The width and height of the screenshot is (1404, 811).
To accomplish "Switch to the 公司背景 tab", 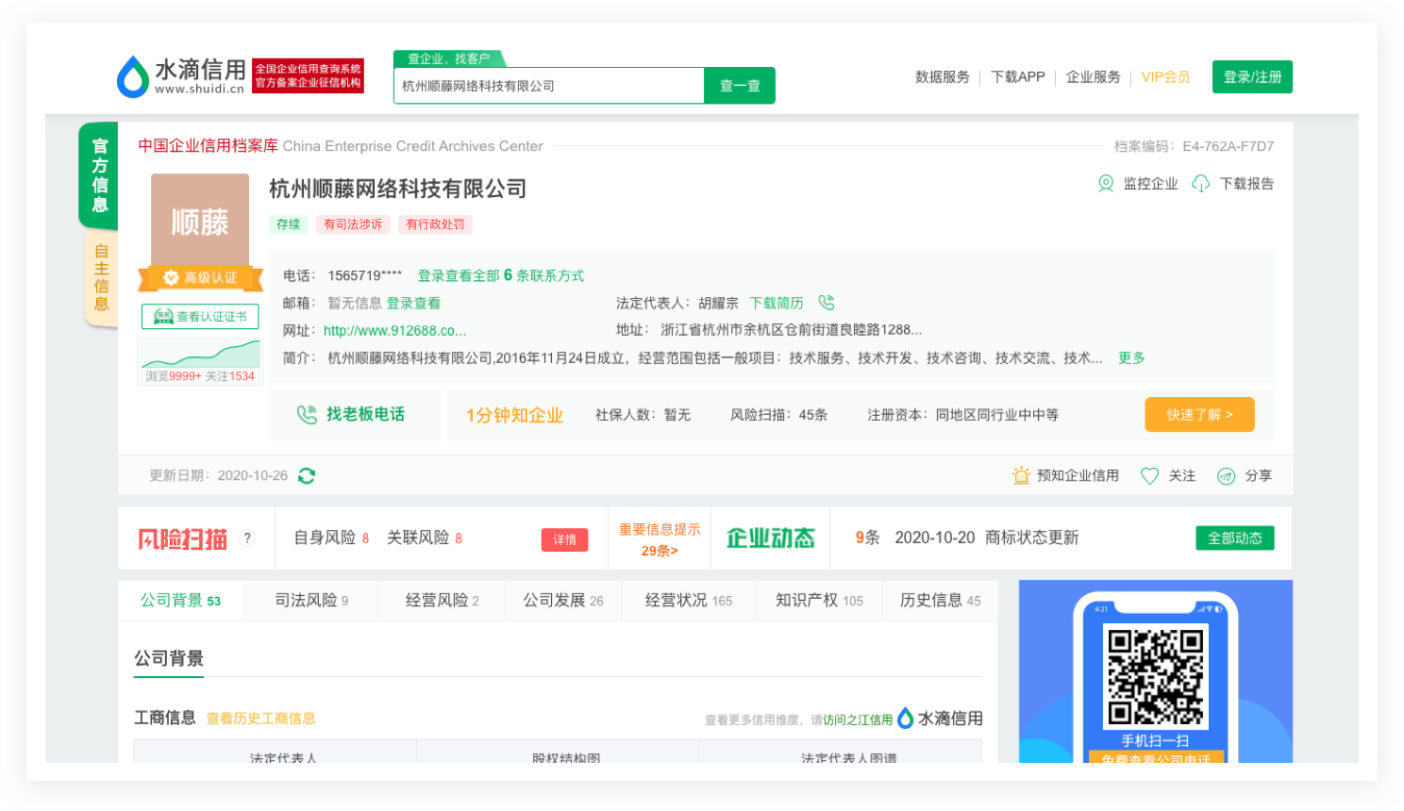I will (x=180, y=601).
